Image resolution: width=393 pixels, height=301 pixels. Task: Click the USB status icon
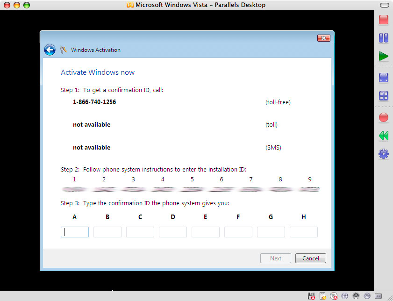pos(367,296)
